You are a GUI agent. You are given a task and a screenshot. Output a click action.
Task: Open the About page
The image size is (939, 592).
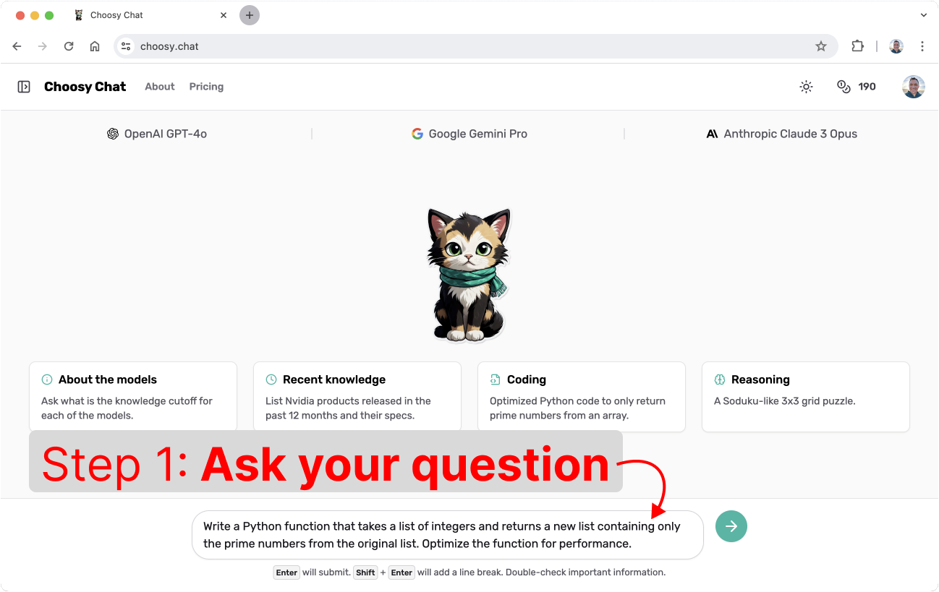(160, 87)
